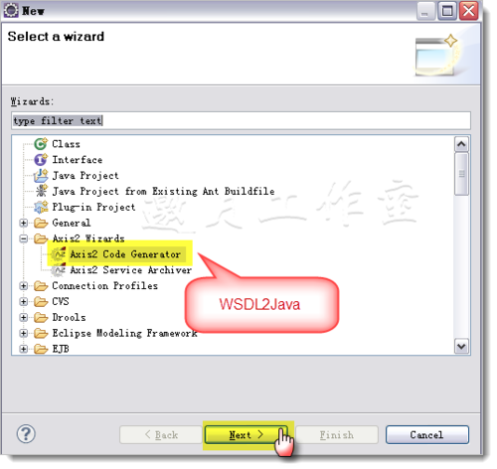Expand the General folder
Viewport: 497px width, 469px height.
click(x=23, y=223)
